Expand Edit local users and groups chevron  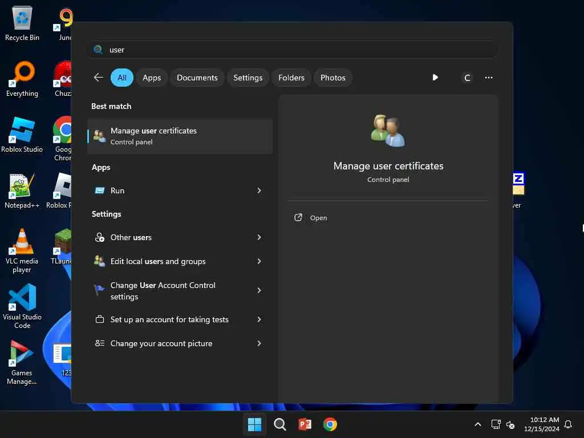259,261
